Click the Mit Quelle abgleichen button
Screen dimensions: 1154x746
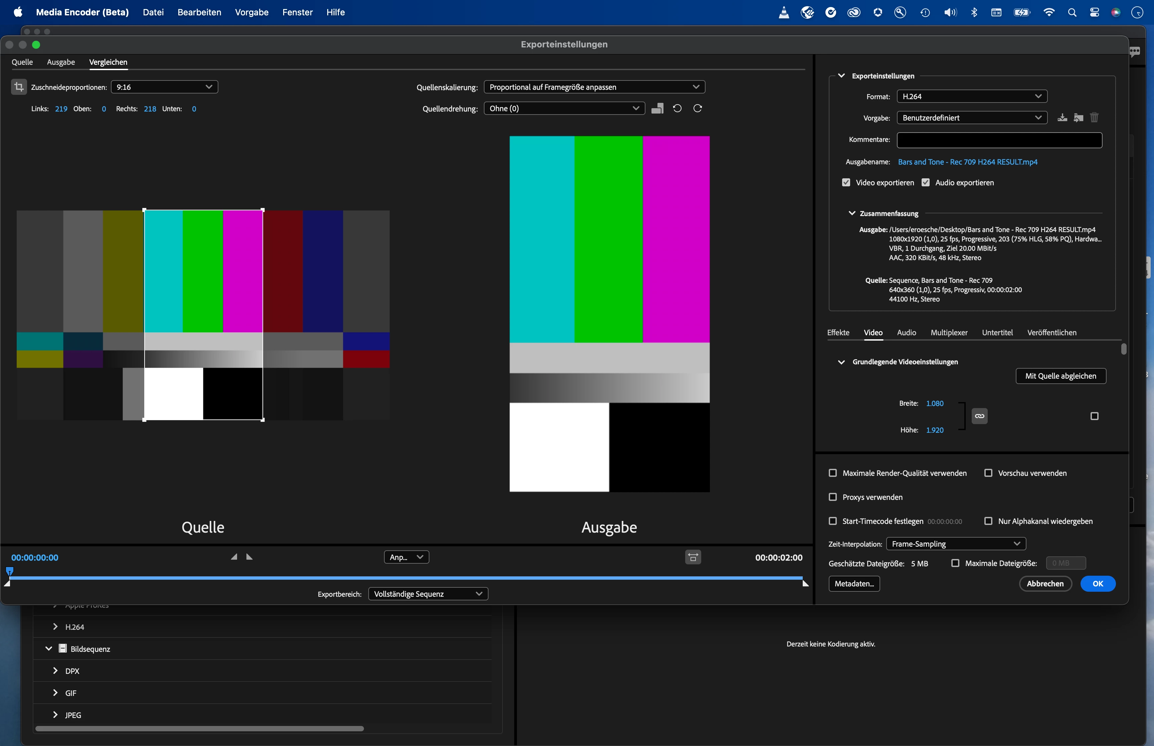(x=1061, y=376)
